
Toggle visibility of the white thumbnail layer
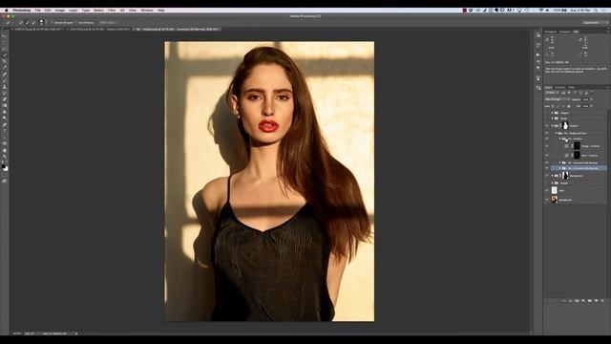547,190
